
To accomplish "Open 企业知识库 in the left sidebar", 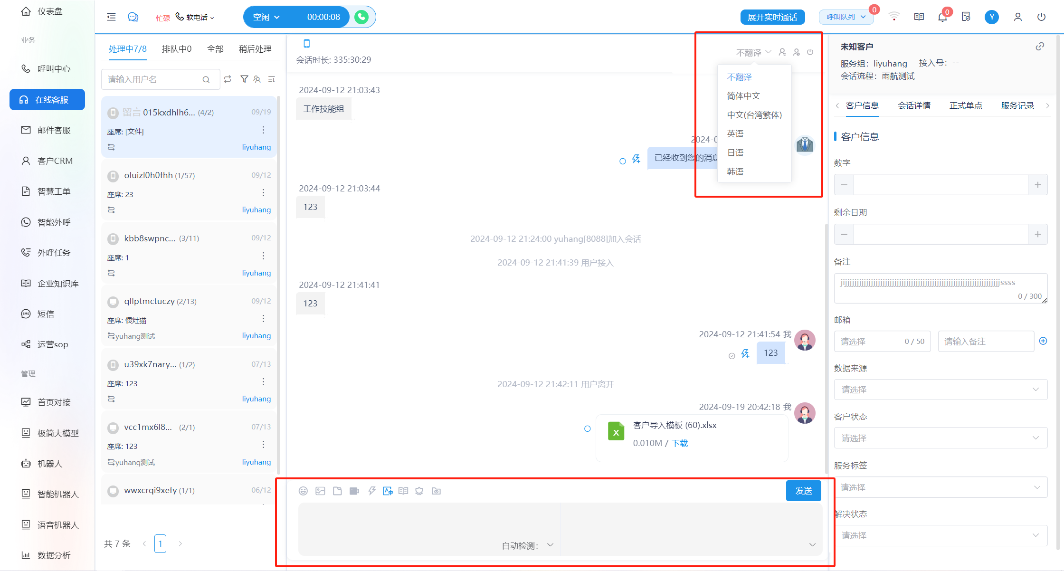I will coord(47,284).
